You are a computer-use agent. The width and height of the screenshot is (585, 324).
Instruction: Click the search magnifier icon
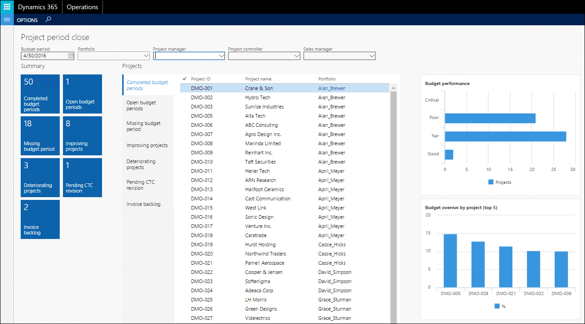coord(48,20)
